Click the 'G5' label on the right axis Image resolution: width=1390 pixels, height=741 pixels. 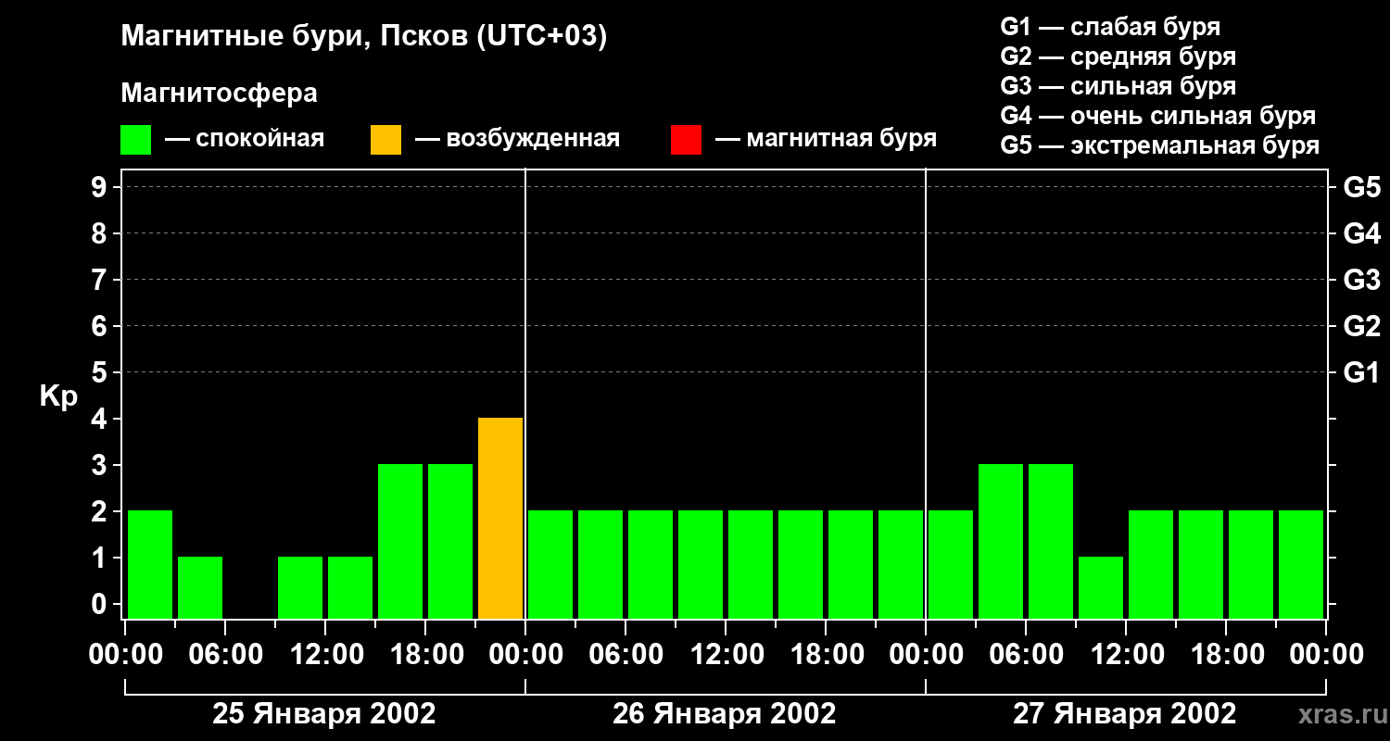click(1362, 187)
